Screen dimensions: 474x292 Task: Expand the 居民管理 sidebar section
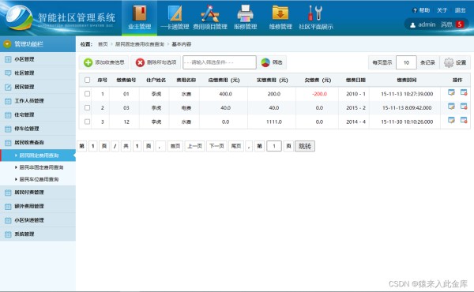(38, 87)
